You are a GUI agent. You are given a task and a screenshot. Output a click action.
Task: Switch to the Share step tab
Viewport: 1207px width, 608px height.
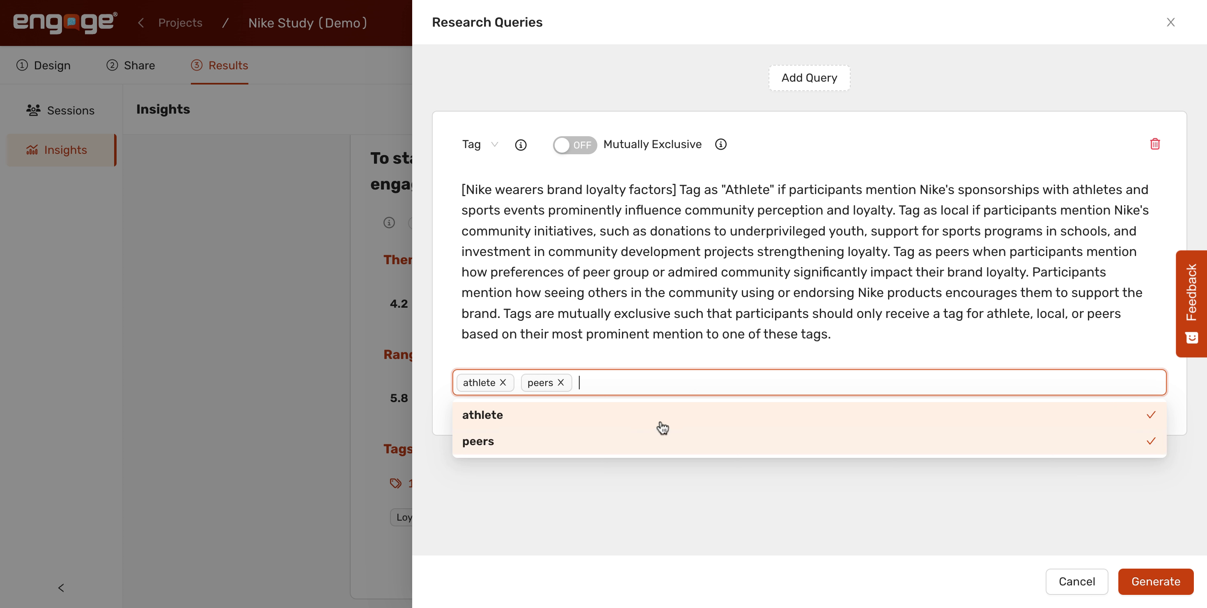click(x=131, y=66)
